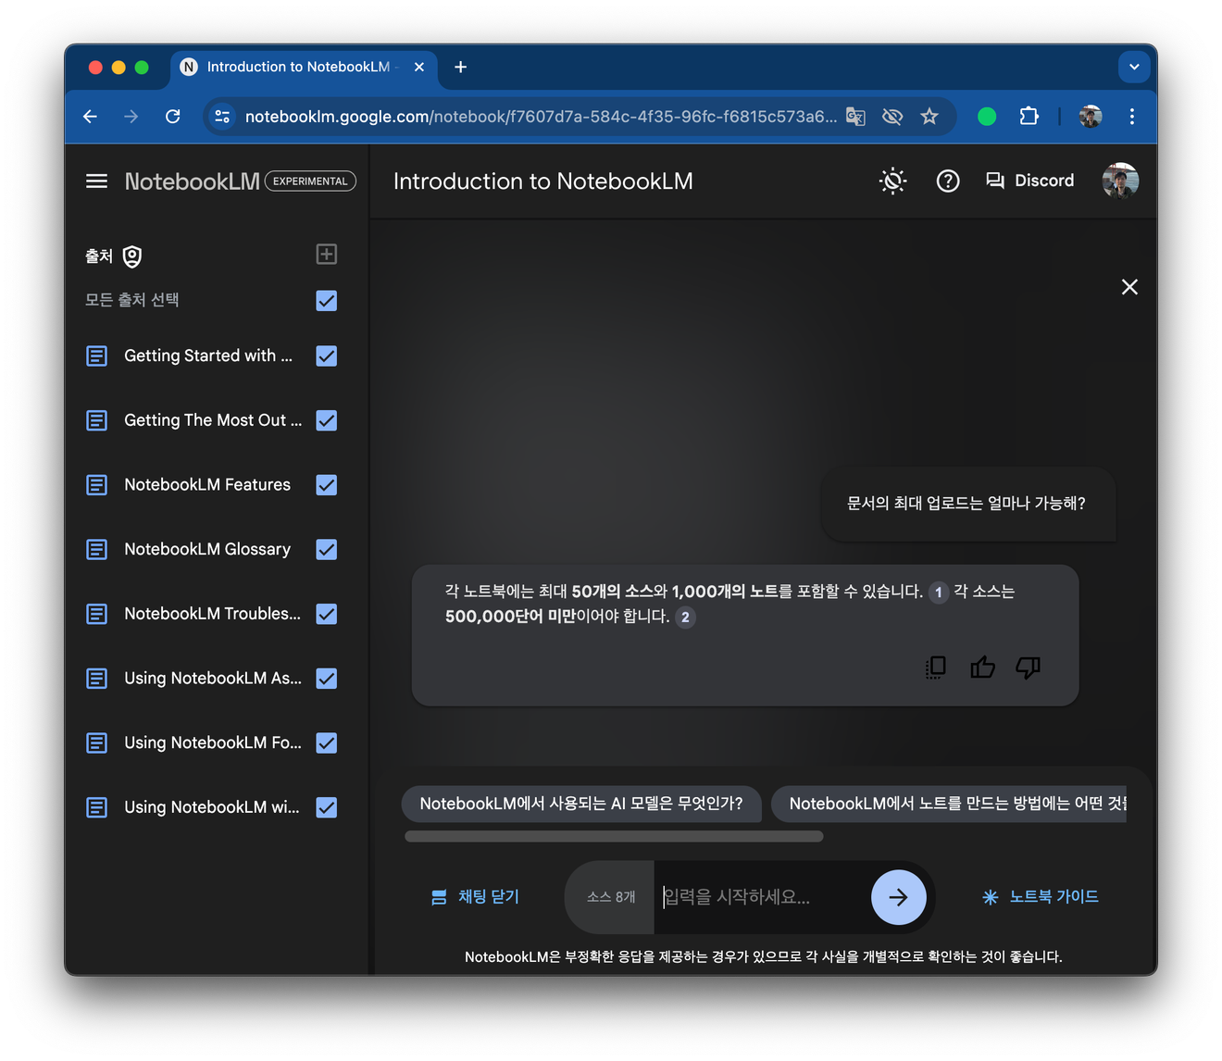The height and width of the screenshot is (1061, 1222).
Task: Uncheck the NotebookLM Glossary checkbox
Action: [x=326, y=550]
